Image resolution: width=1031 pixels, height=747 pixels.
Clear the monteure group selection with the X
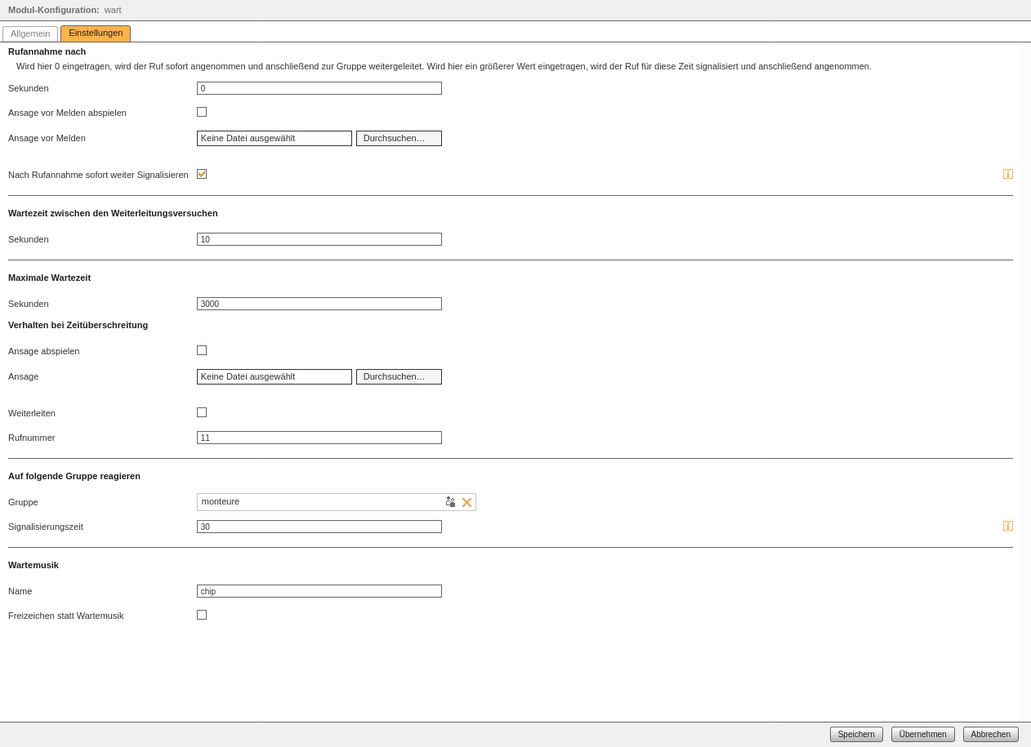pos(466,502)
